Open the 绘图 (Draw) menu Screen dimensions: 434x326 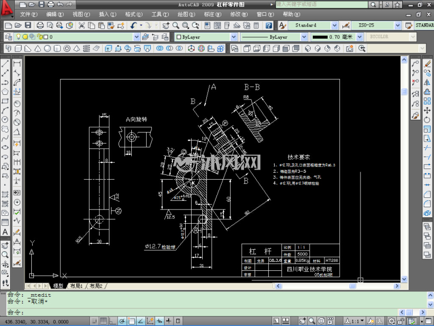point(186,14)
